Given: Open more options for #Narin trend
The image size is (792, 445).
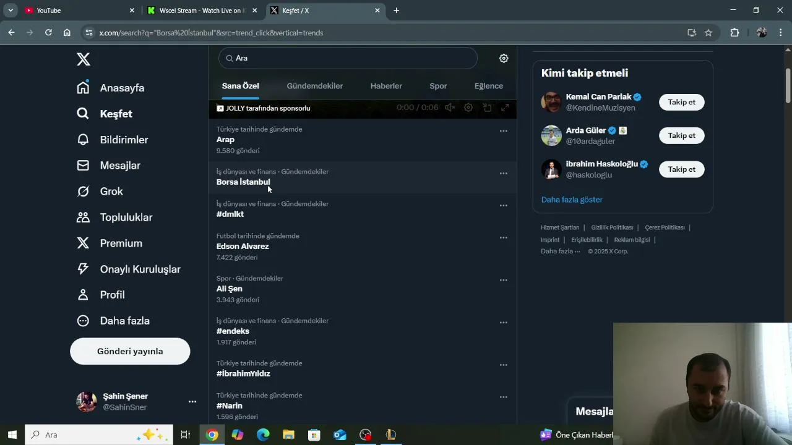Looking at the screenshot, I should [503, 397].
